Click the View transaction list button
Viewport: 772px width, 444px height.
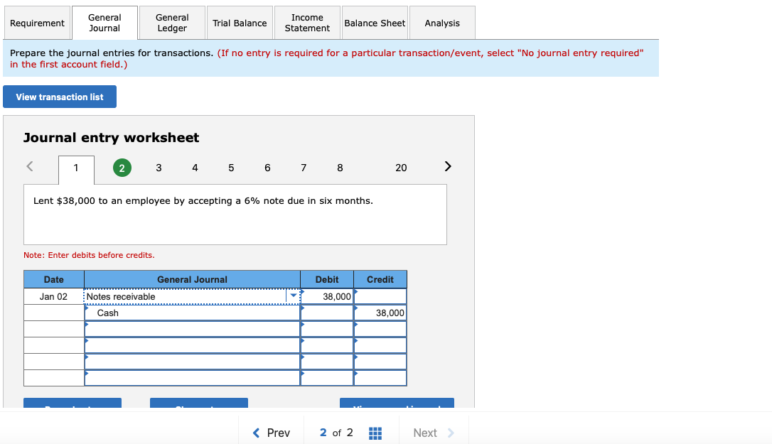click(59, 97)
